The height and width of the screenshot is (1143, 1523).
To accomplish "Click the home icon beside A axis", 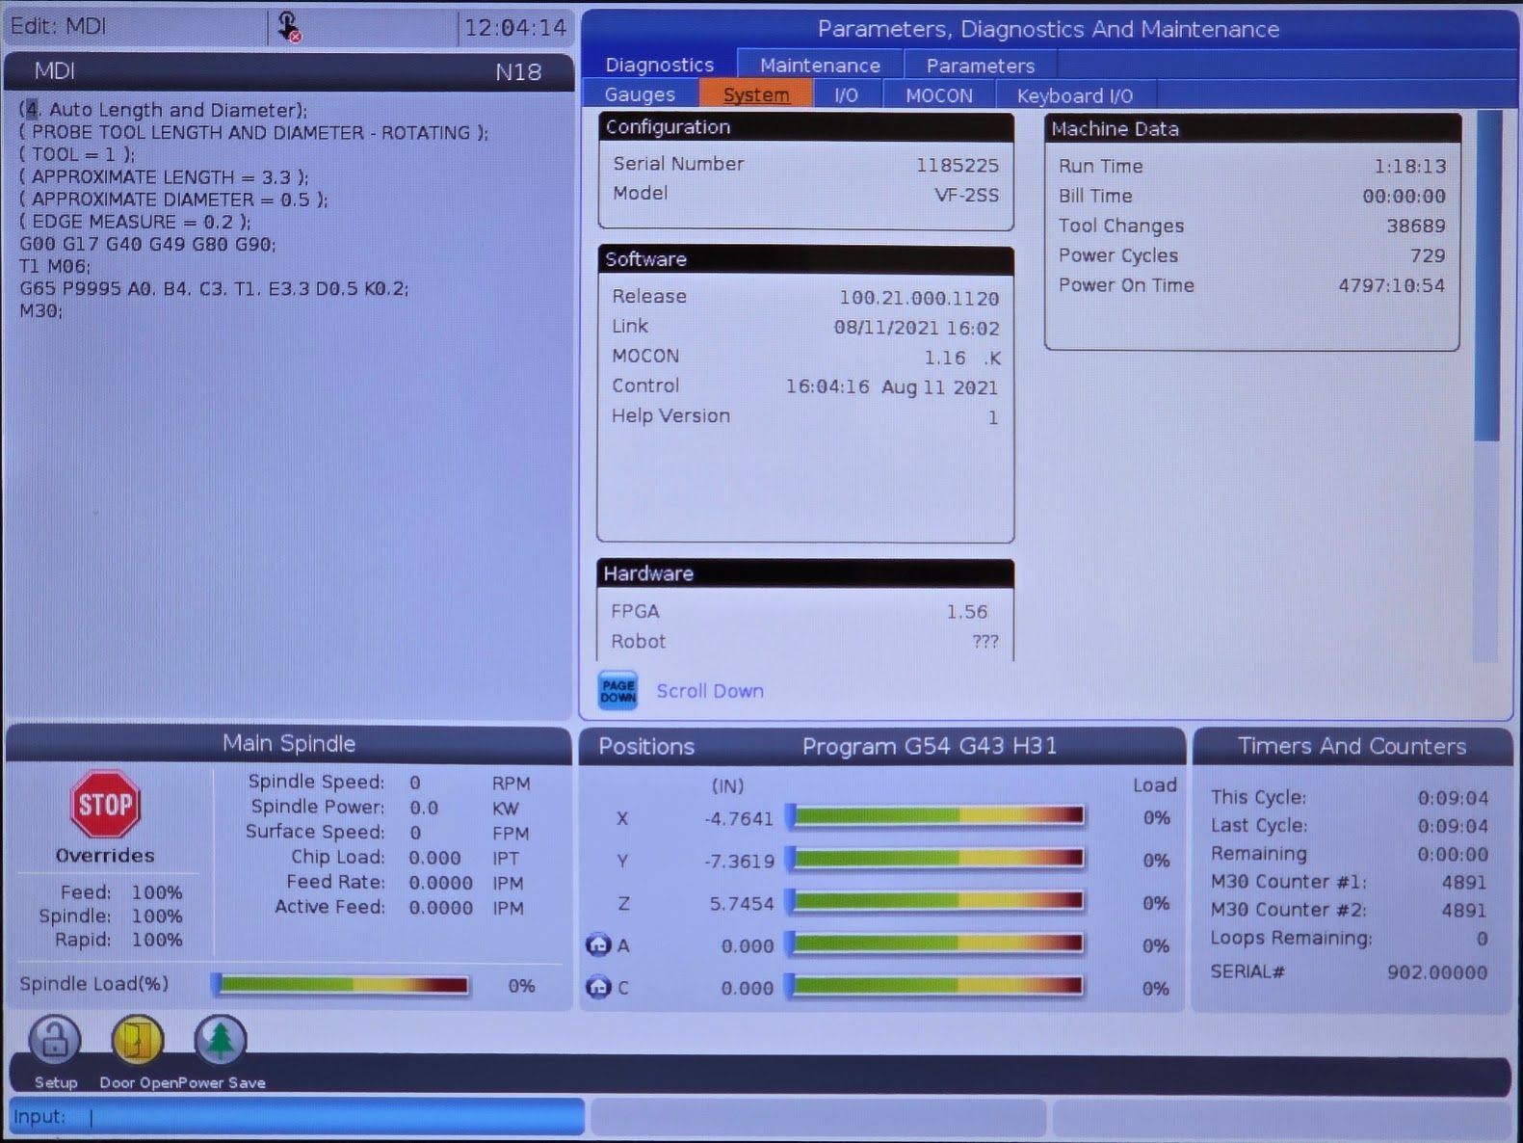I will (598, 944).
